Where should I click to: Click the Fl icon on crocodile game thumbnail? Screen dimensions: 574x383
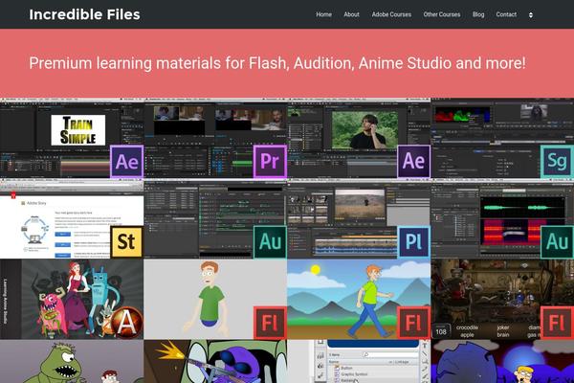557,323
